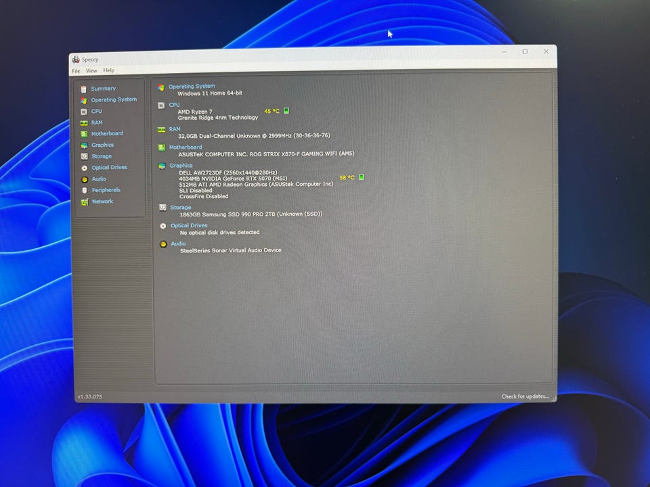Click the AMD Radeon Graphics line
650x487 pixels.
[256, 184]
